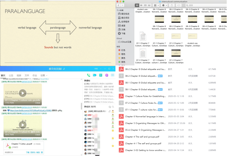Viewport: 227px width, 156px height.
Task: Click the Finder edit tags toolbar button
Action: pyautogui.click(x=179, y=5)
